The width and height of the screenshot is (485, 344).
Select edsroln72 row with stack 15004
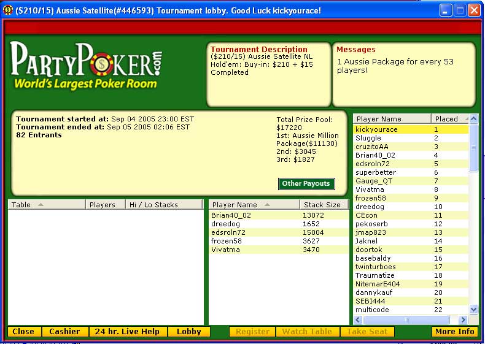click(x=279, y=232)
